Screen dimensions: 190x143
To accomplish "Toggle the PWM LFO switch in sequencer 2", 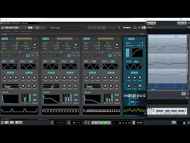I will 53,61.
